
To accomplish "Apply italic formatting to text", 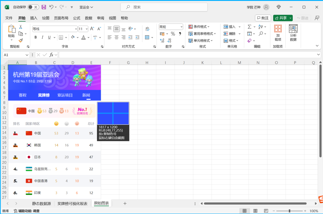I will click(x=42, y=37).
